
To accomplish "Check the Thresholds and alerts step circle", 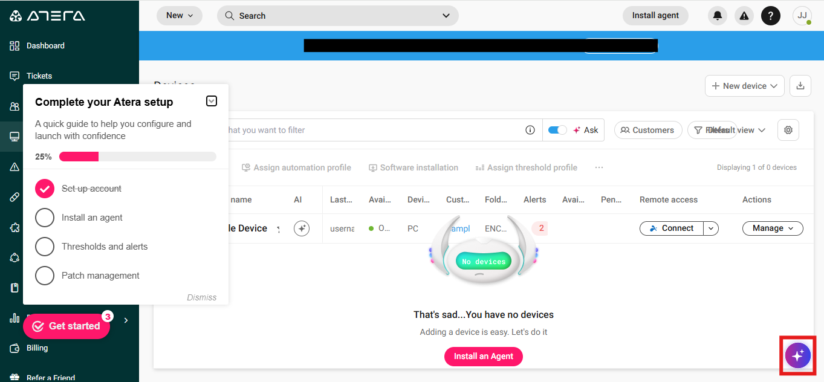I will point(45,247).
